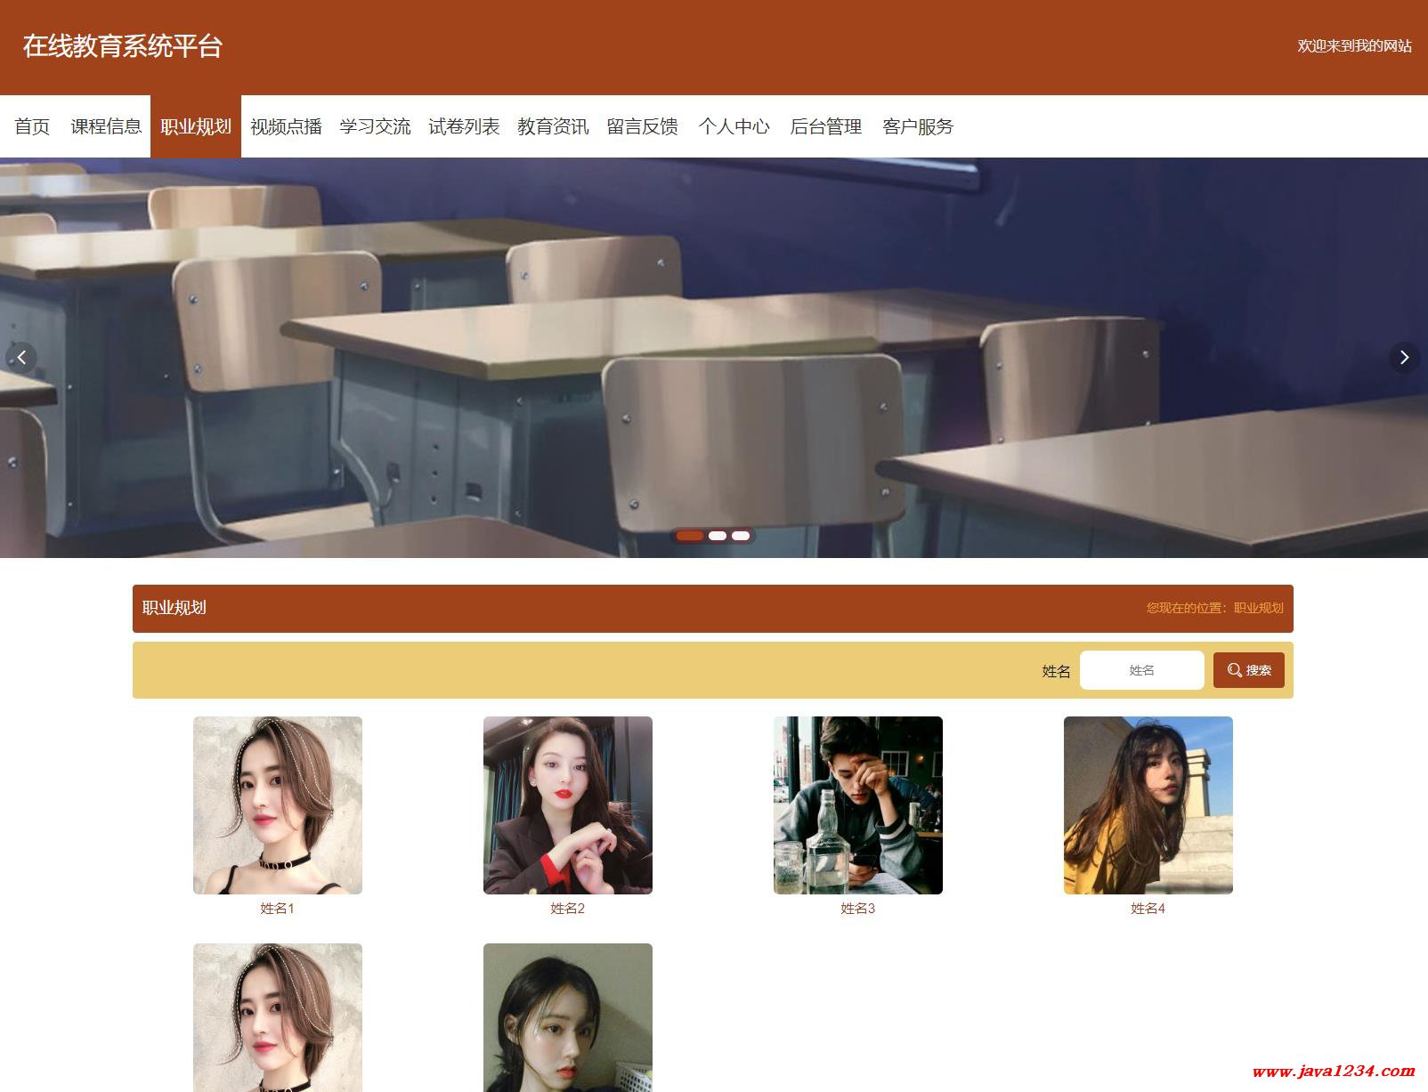1428x1092 pixels.
Task: Open the 试卷列表 nav item
Action: 464,126
